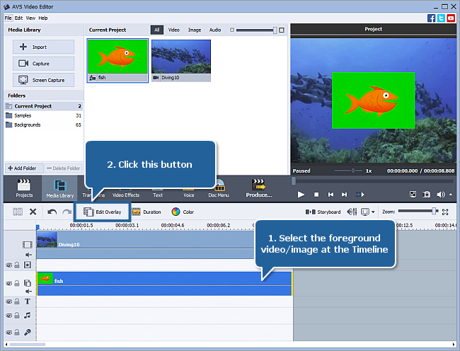Click the small thumbnails icon
460x351 pixels.
pyautogui.click(x=231, y=30)
